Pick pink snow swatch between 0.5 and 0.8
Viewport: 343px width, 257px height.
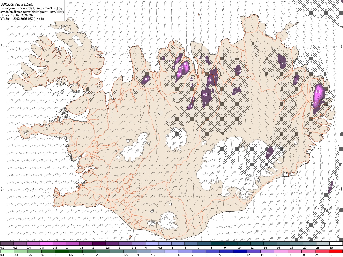[x=46, y=244]
